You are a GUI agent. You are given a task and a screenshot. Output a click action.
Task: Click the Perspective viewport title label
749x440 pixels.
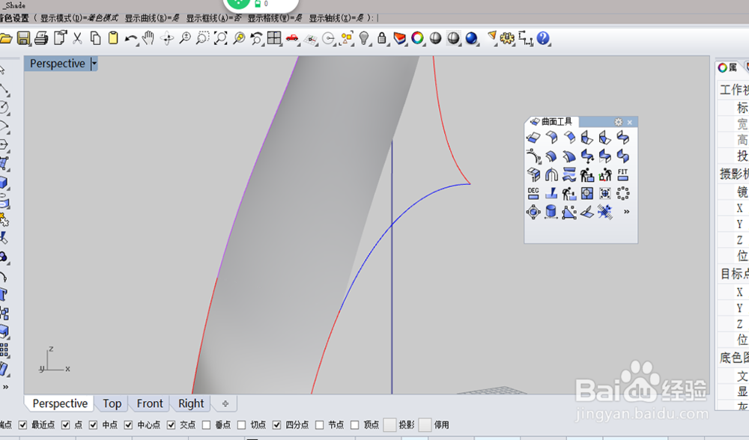coord(58,64)
